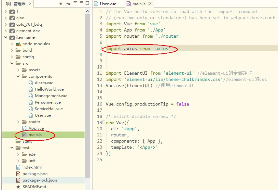Switch to the User.vue editor tab
Viewport: 278px width, 190px height.
pyautogui.click(x=108, y=4)
